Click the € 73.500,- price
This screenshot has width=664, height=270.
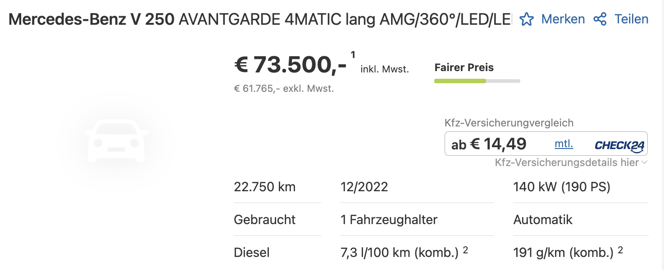coord(291,65)
